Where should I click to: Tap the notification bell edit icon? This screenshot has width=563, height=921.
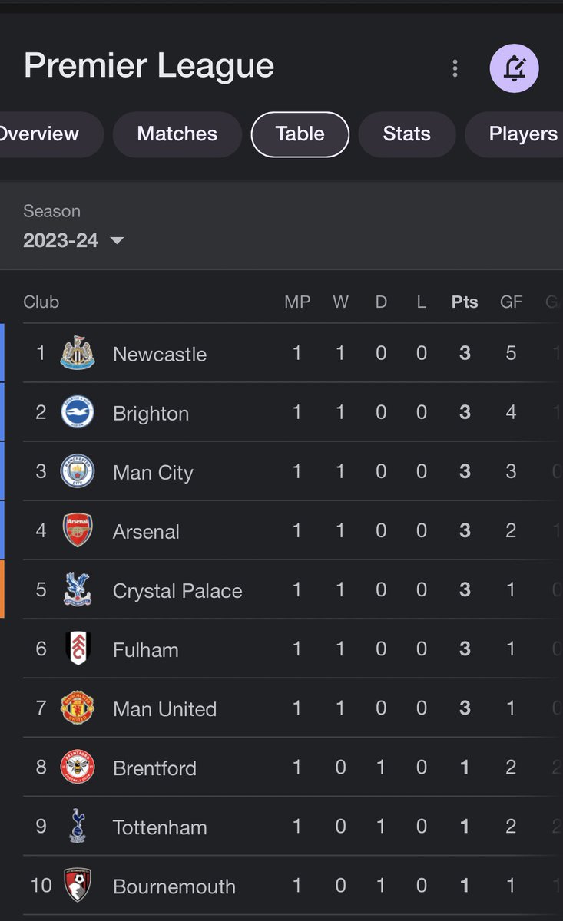coord(515,68)
